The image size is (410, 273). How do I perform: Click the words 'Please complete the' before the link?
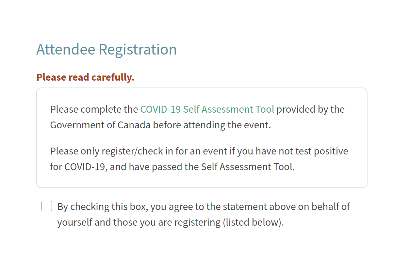tap(94, 109)
